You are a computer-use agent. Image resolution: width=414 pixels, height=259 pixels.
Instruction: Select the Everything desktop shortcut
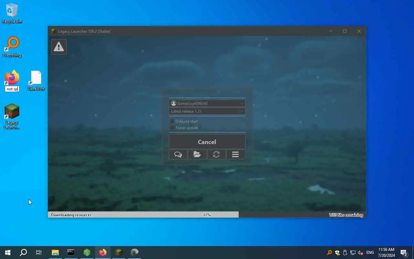point(12,47)
